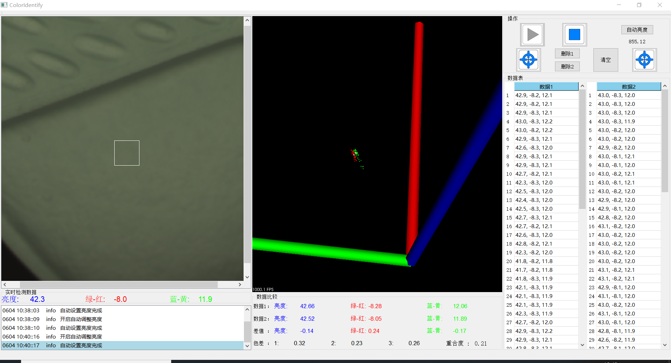Click camera view left scroll arrow

pyautogui.click(x=5, y=284)
